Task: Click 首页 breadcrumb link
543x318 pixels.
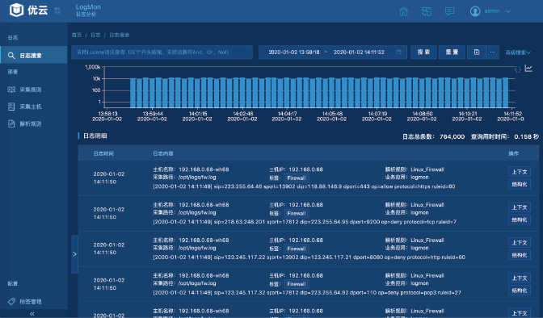Action: [x=77, y=35]
